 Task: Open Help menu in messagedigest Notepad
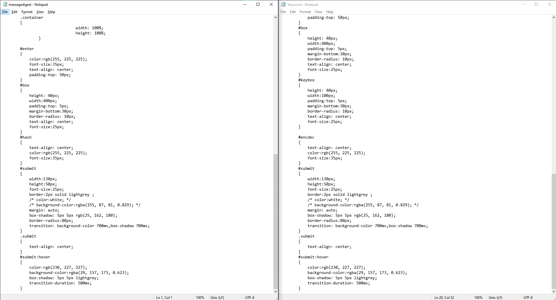(x=51, y=12)
